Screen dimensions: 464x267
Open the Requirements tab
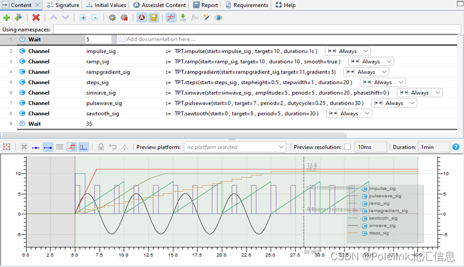247,5
